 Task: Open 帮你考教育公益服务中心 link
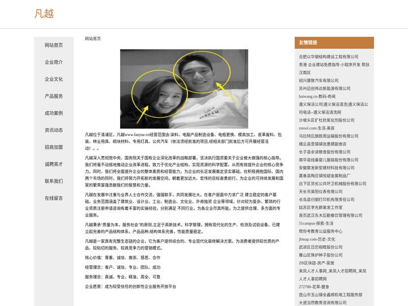[321, 231]
